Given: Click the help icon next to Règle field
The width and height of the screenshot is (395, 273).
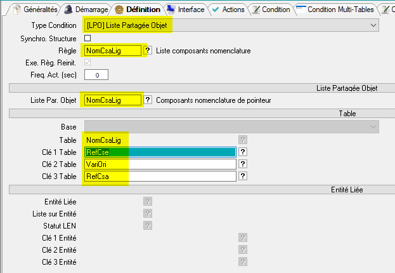Looking at the screenshot, I should pos(148,50).
